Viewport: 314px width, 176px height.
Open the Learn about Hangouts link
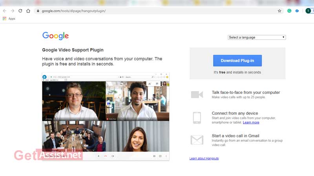pyautogui.click(x=204, y=158)
